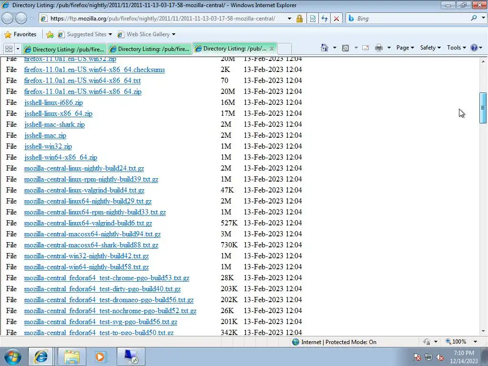Viewport: 488px width, 366px height.
Task: Expand Suggested Sites dropdown arrow
Action: pos(110,34)
